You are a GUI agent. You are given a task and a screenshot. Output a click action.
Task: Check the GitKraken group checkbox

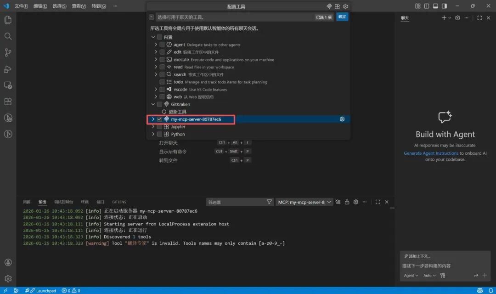click(159, 104)
